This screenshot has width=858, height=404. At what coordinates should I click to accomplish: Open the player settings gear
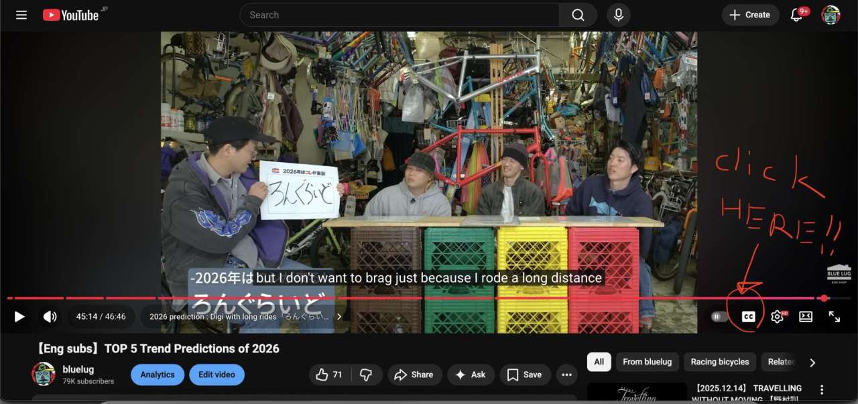777,317
